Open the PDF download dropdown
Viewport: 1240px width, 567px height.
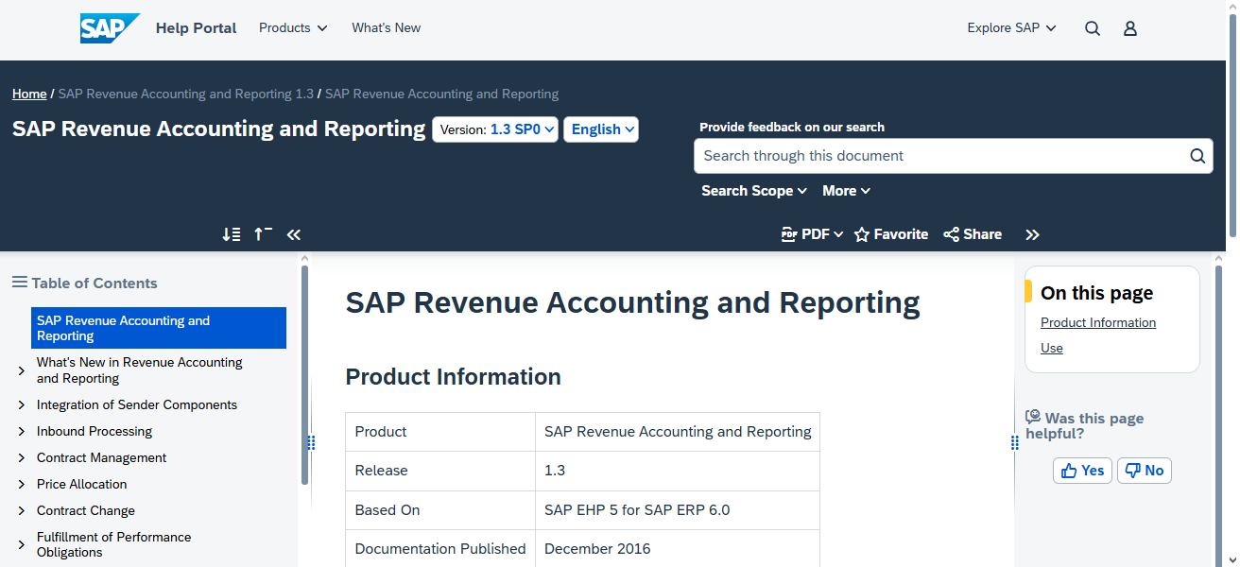(811, 233)
